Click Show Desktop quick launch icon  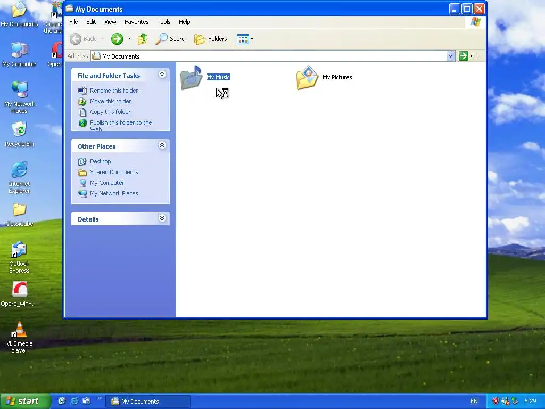point(62,401)
